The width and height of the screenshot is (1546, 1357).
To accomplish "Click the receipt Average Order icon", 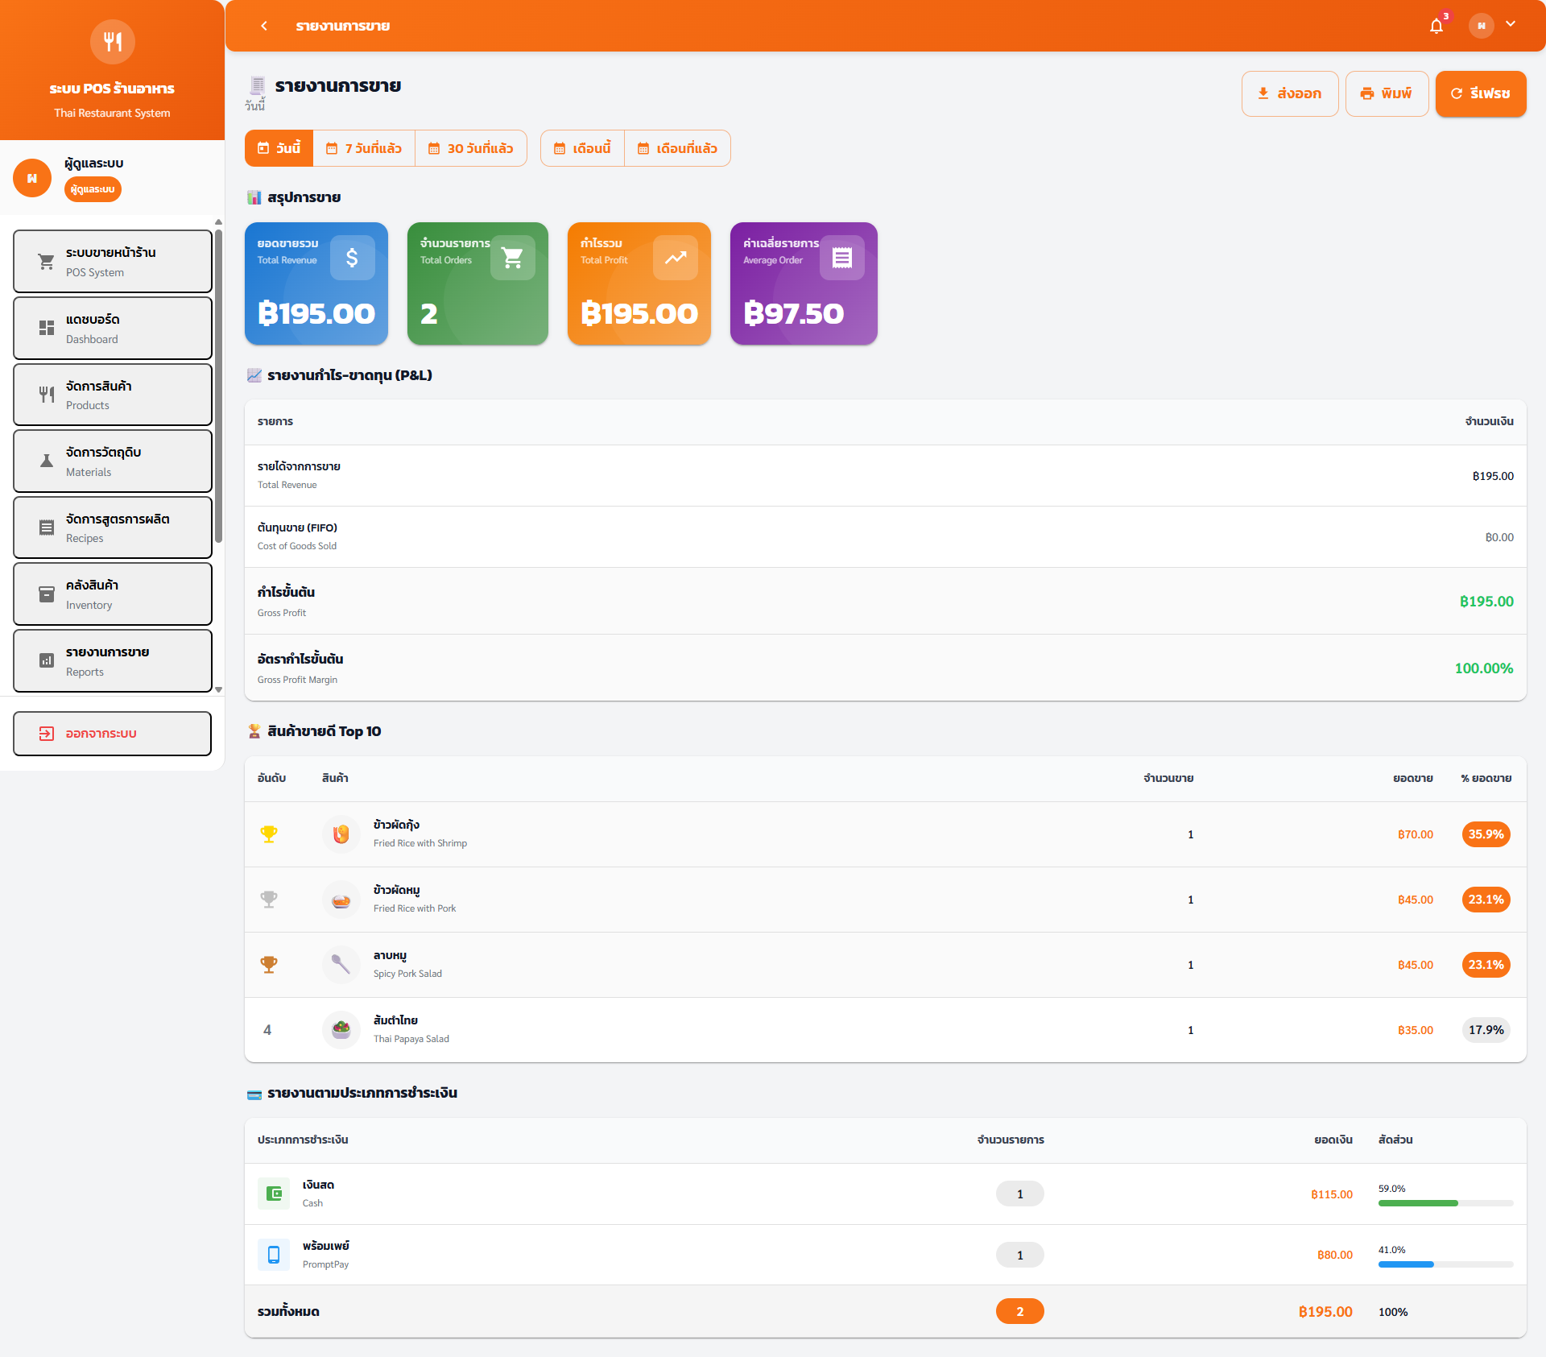I will (x=841, y=258).
